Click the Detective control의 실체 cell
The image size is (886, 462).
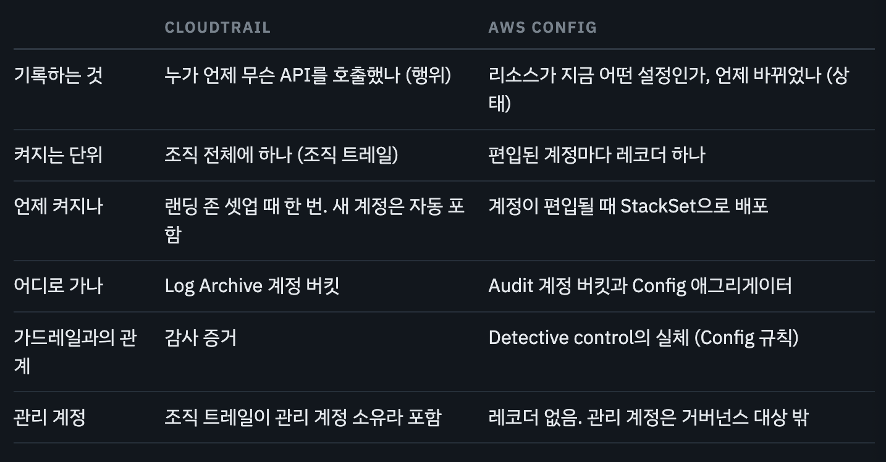pyautogui.click(x=643, y=338)
